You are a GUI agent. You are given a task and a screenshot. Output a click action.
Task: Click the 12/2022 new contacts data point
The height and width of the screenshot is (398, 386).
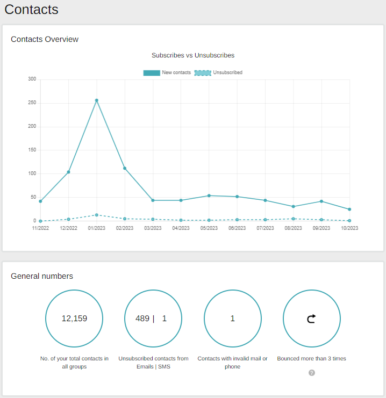point(68,172)
